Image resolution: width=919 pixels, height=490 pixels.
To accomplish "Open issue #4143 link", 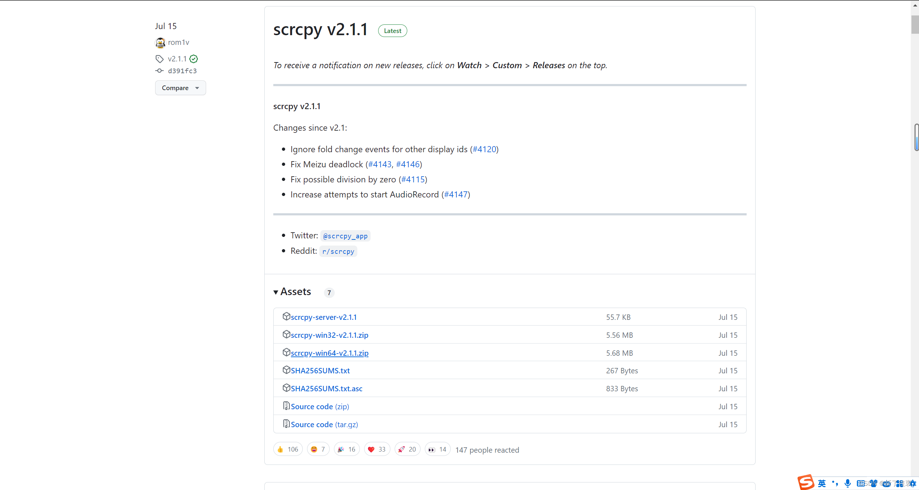I will 380,164.
